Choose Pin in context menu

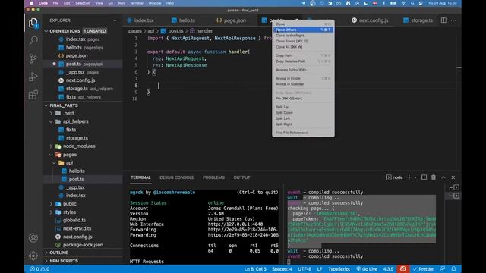[x=303, y=99]
